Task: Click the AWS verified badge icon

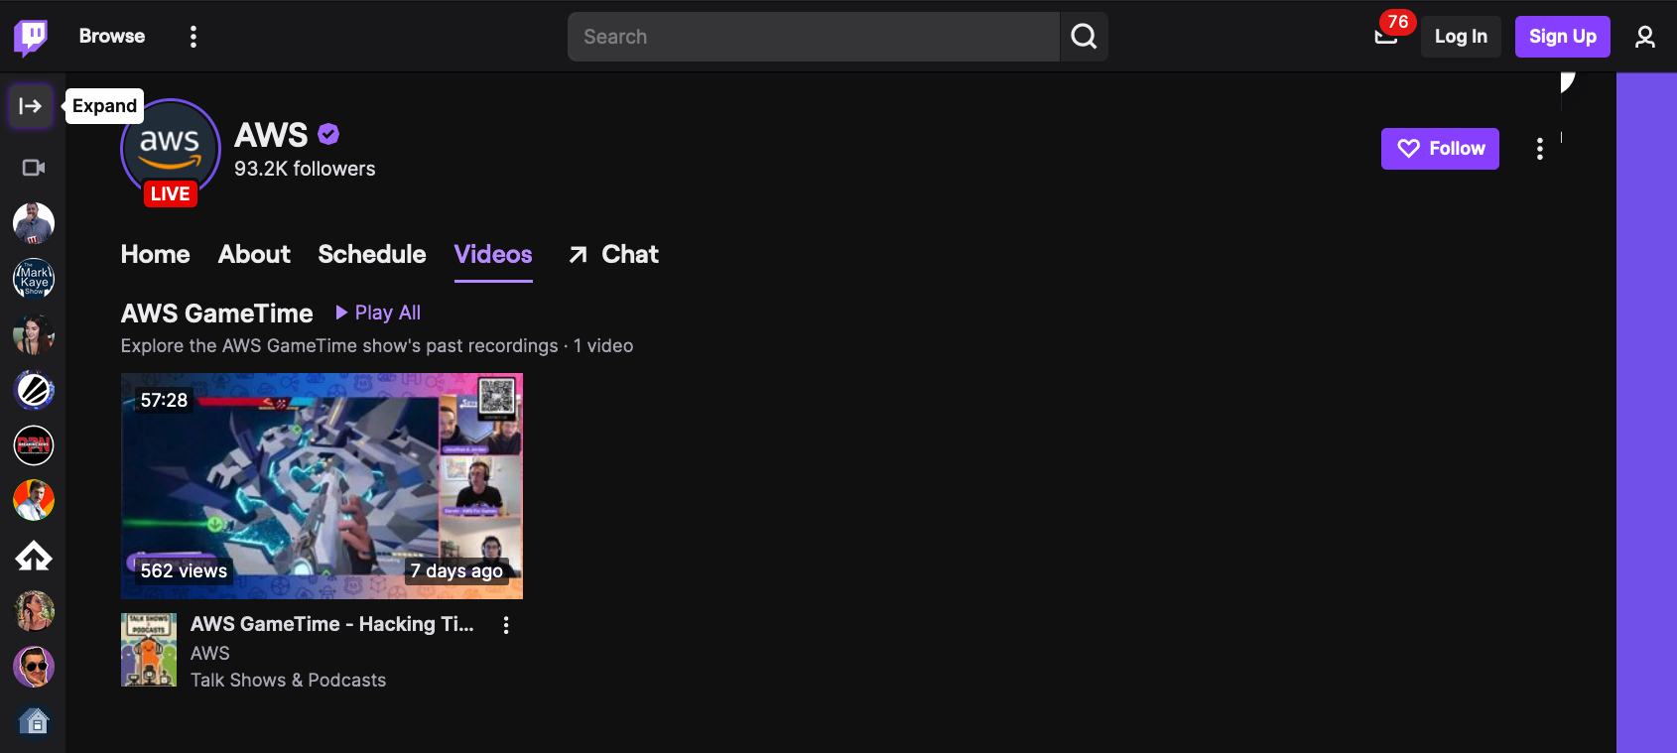Action: tap(328, 134)
